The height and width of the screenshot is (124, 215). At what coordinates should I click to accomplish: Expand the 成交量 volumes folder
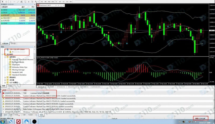(5, 80)
